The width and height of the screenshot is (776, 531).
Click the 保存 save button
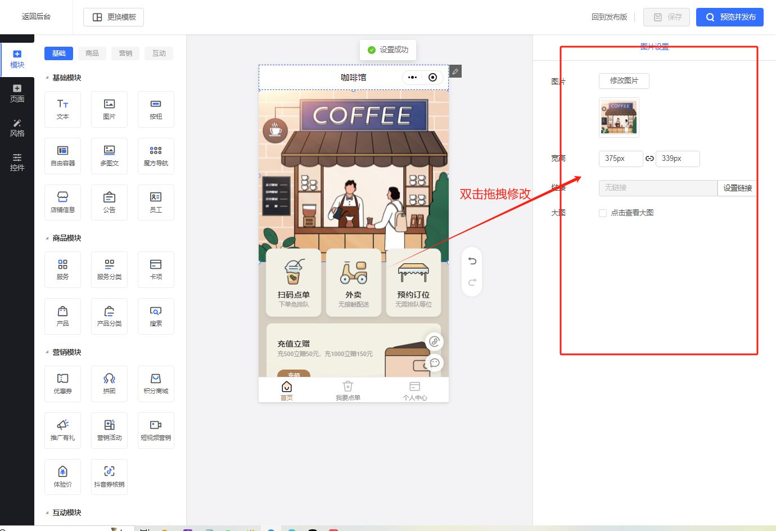pyautogui.click(x=667, y=17)
